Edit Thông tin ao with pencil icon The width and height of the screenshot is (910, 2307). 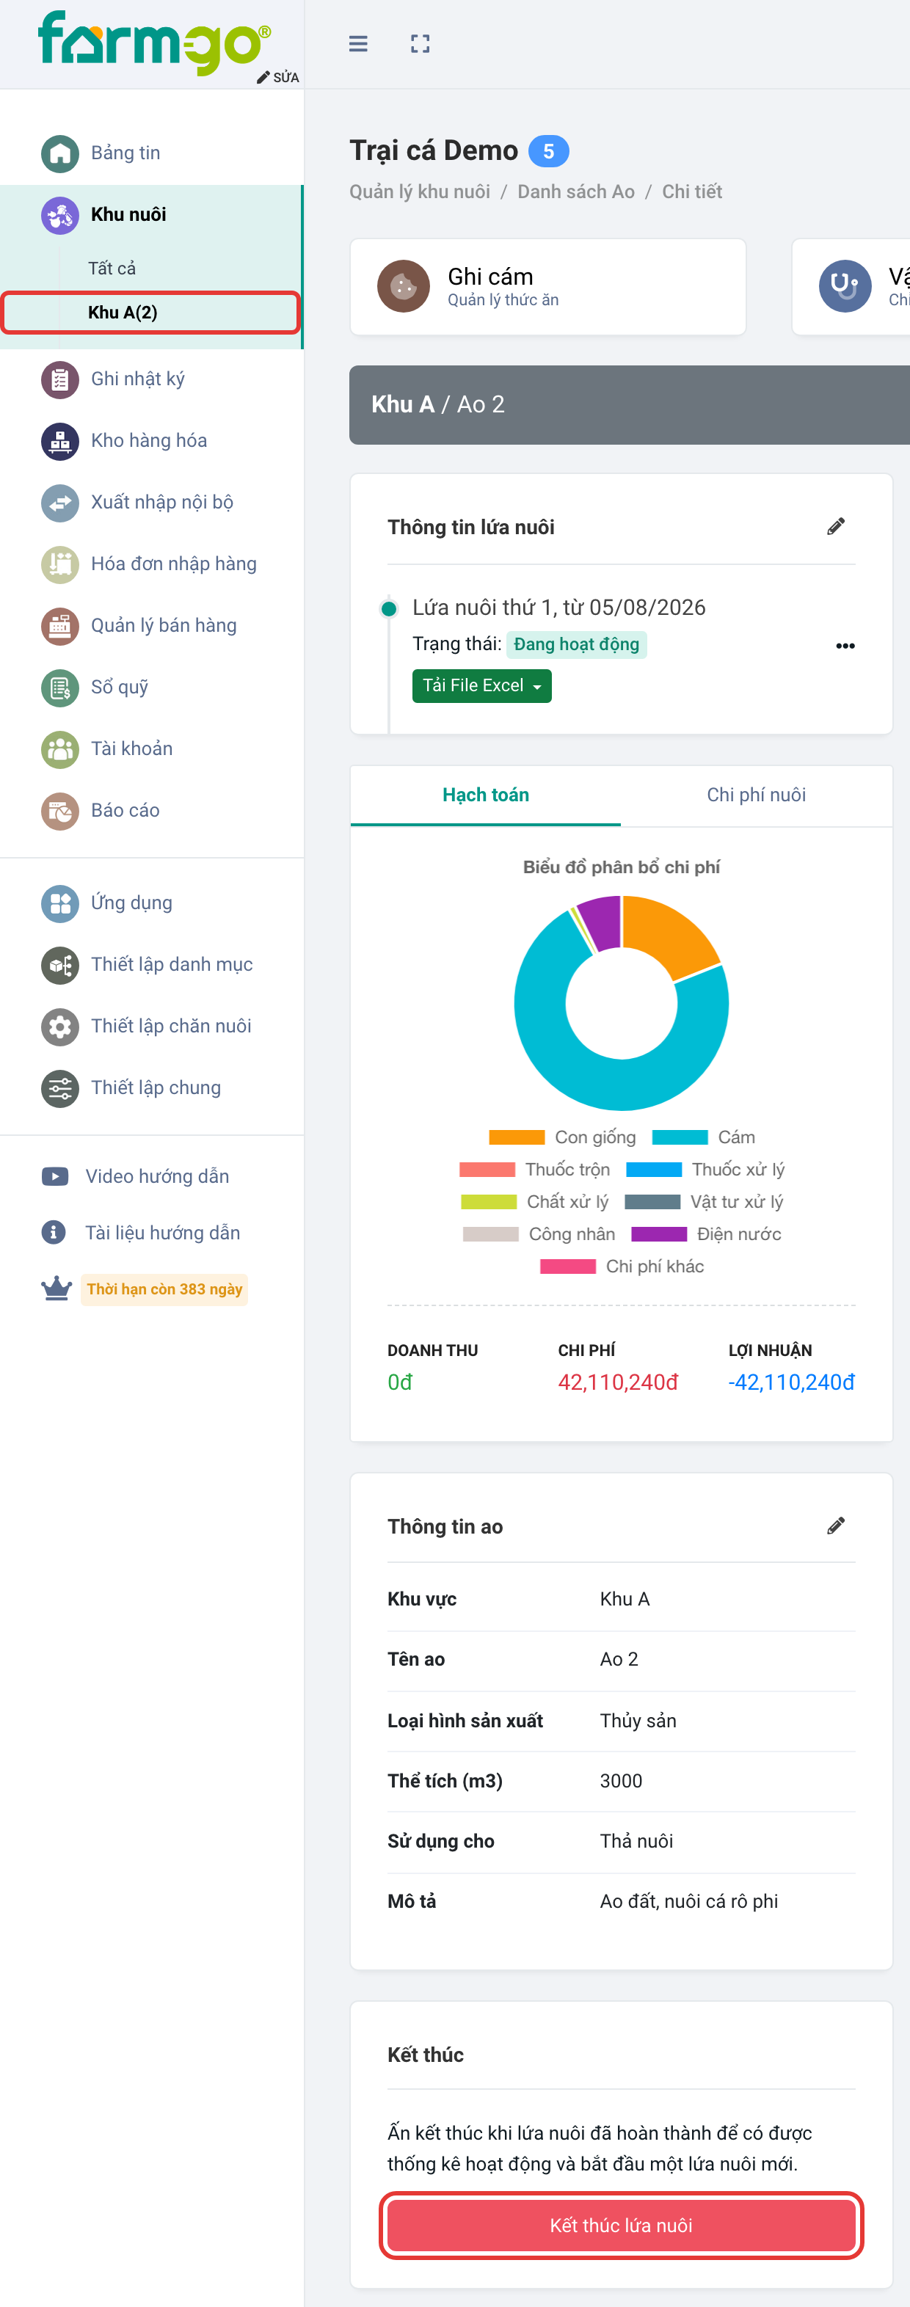pyautogui.click(x=836, y=1526)
